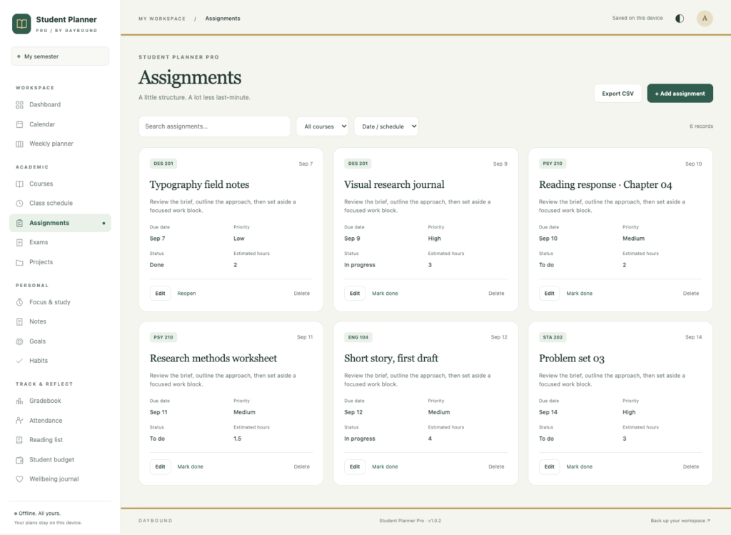This screenshot has height=535, width=731.
Task: Edit the Typography field notes assignment
Action: coord(161,294)
